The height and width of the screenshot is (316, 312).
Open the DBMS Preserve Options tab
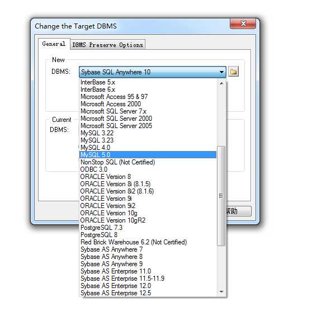click(107, 45)
